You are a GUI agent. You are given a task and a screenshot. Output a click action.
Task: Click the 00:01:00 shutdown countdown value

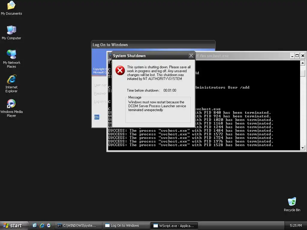click(x=170, y=90)
